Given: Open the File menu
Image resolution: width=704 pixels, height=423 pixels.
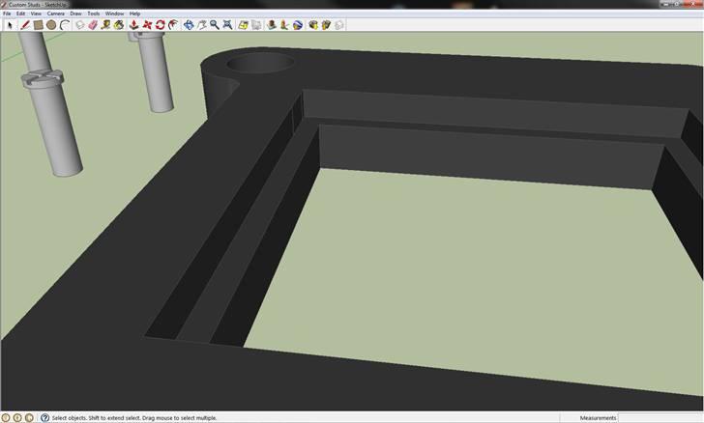Looking at the screenshot, I should tap(7, 14).
